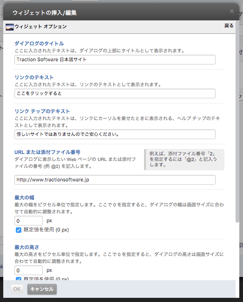Click the link tip text input field
The image size is (243, 302).
pyautogui.click(x=115, y=134)
